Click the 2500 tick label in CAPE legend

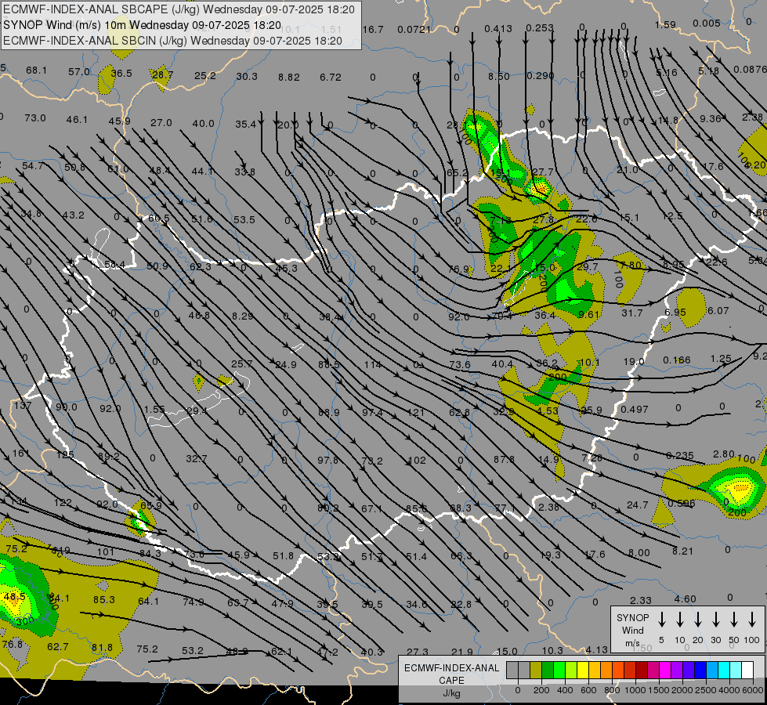(706, 690)
